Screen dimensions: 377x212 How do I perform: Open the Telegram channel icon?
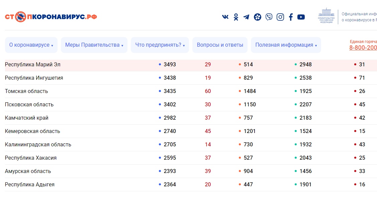pyautogui.click(x=246, y=17)
